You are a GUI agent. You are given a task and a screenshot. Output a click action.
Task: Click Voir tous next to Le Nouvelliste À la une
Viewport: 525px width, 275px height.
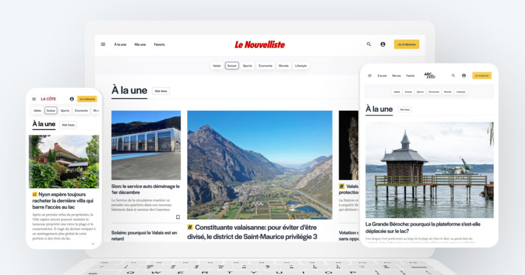[x=160, y=91]
